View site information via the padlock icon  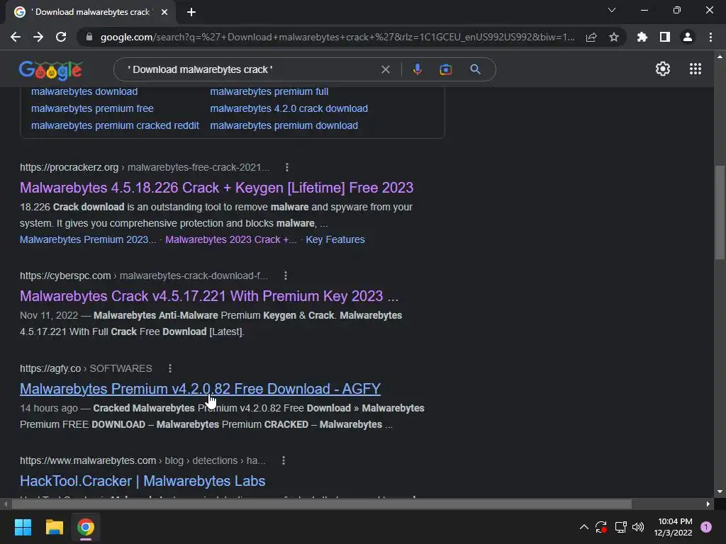pyautogui.click(x=89, y=37)
